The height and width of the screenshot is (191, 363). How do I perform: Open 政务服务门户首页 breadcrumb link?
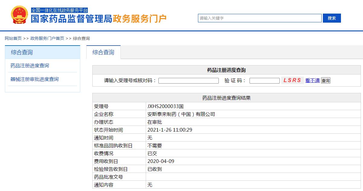[x=47, y=38]
